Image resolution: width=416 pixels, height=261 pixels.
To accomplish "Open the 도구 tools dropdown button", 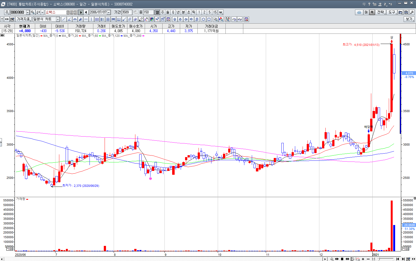I will (x=392, y=12).
